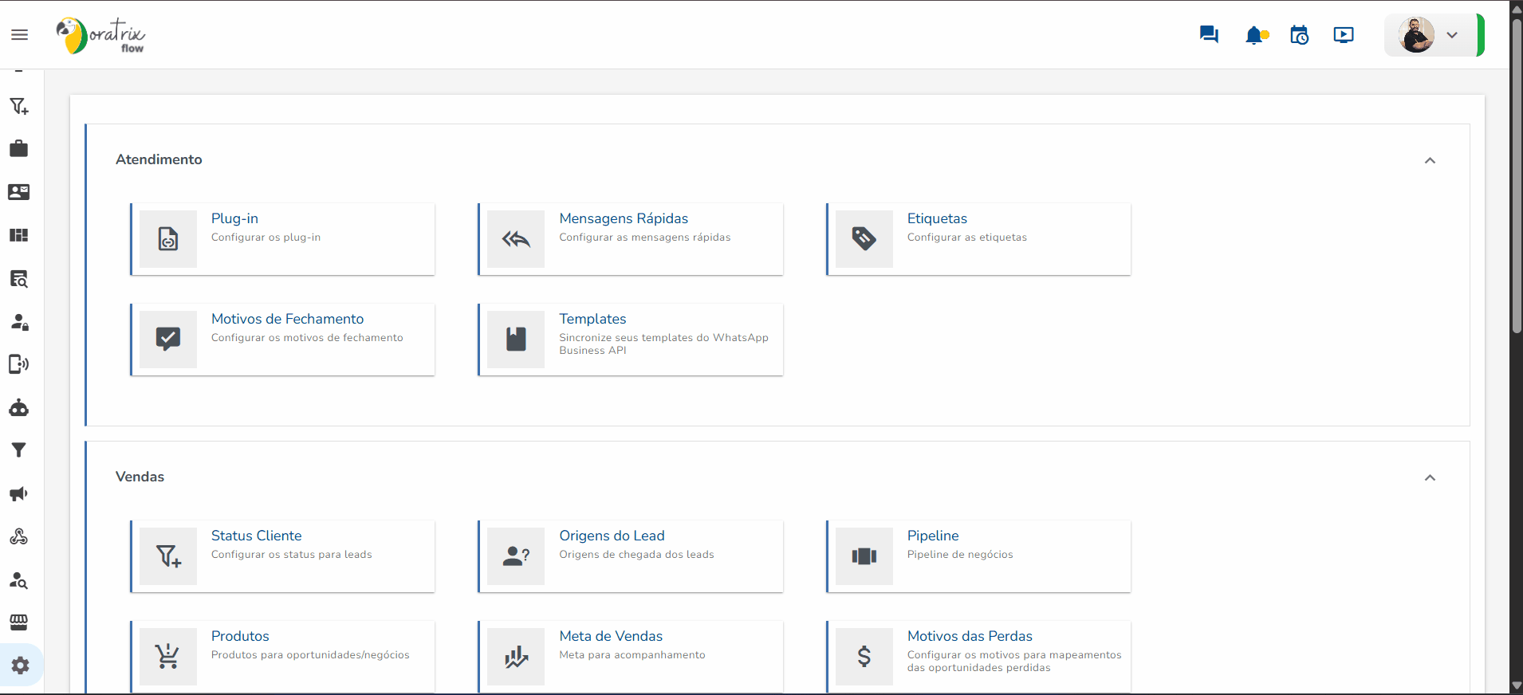
Task: Open Origens do Lead settings
Action: [x=631, y=556]
